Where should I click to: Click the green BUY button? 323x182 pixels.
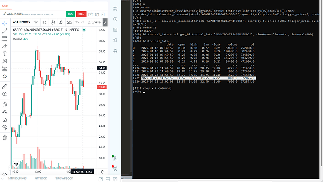[x=70, y=14]
